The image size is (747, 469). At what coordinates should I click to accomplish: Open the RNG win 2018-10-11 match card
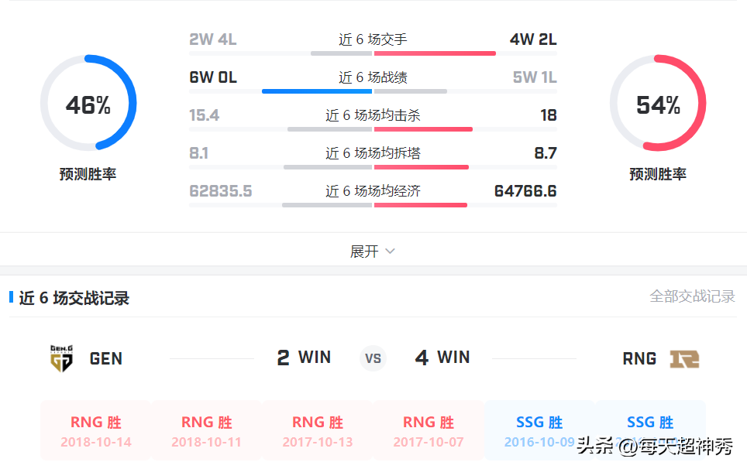click(207, 430)
